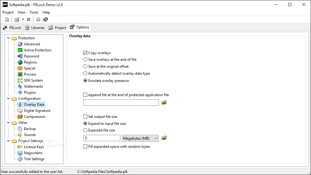The image size is (311, 175).
Task: Click the Trial Settings clock icon
Action: coord(20,159)
